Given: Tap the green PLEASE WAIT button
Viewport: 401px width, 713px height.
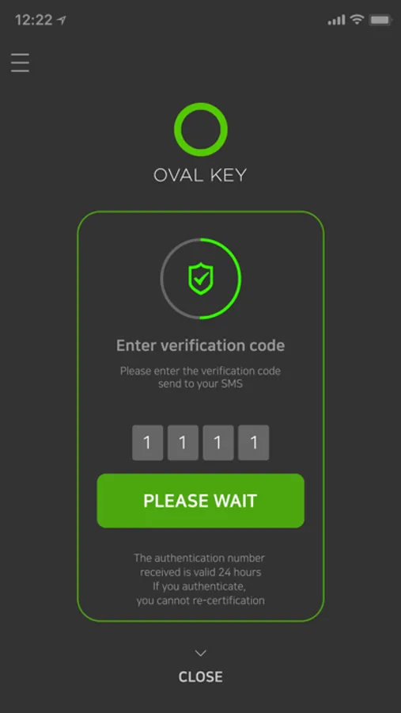Looking at the screenshot, I should pyautogui.click(x=201, y=501).
